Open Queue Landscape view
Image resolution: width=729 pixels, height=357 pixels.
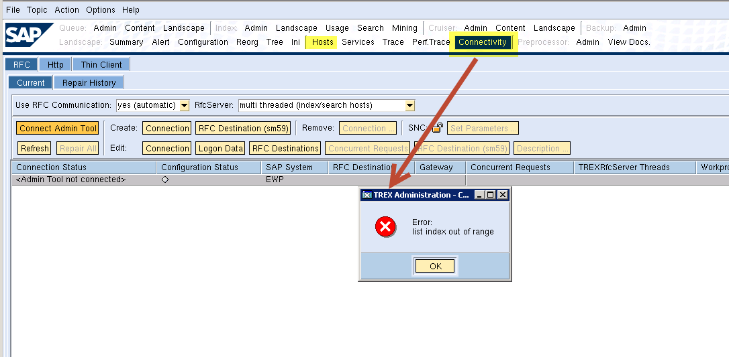pyautogui.click(x=184, y=28)
